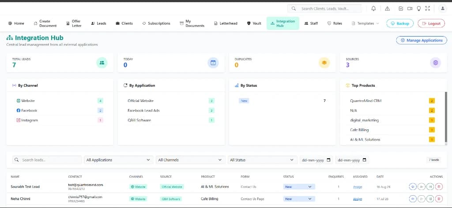Click green action icon in Neha Chinni row
Image resolution: width=452 pixels, height=208 pixels.
pos(430,199)
